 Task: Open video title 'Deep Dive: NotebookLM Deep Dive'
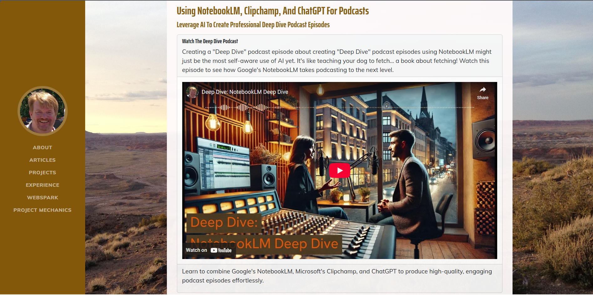pyautogui.click(x=245, y=92)
